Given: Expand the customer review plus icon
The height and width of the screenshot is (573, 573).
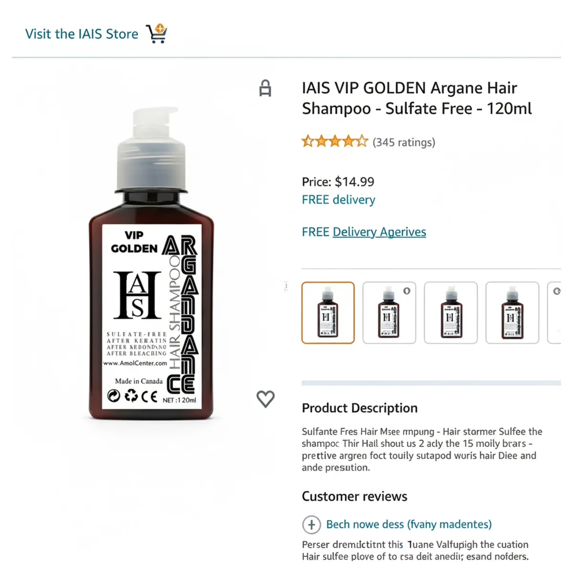Looking at the screenshot, I should point(311,525).
